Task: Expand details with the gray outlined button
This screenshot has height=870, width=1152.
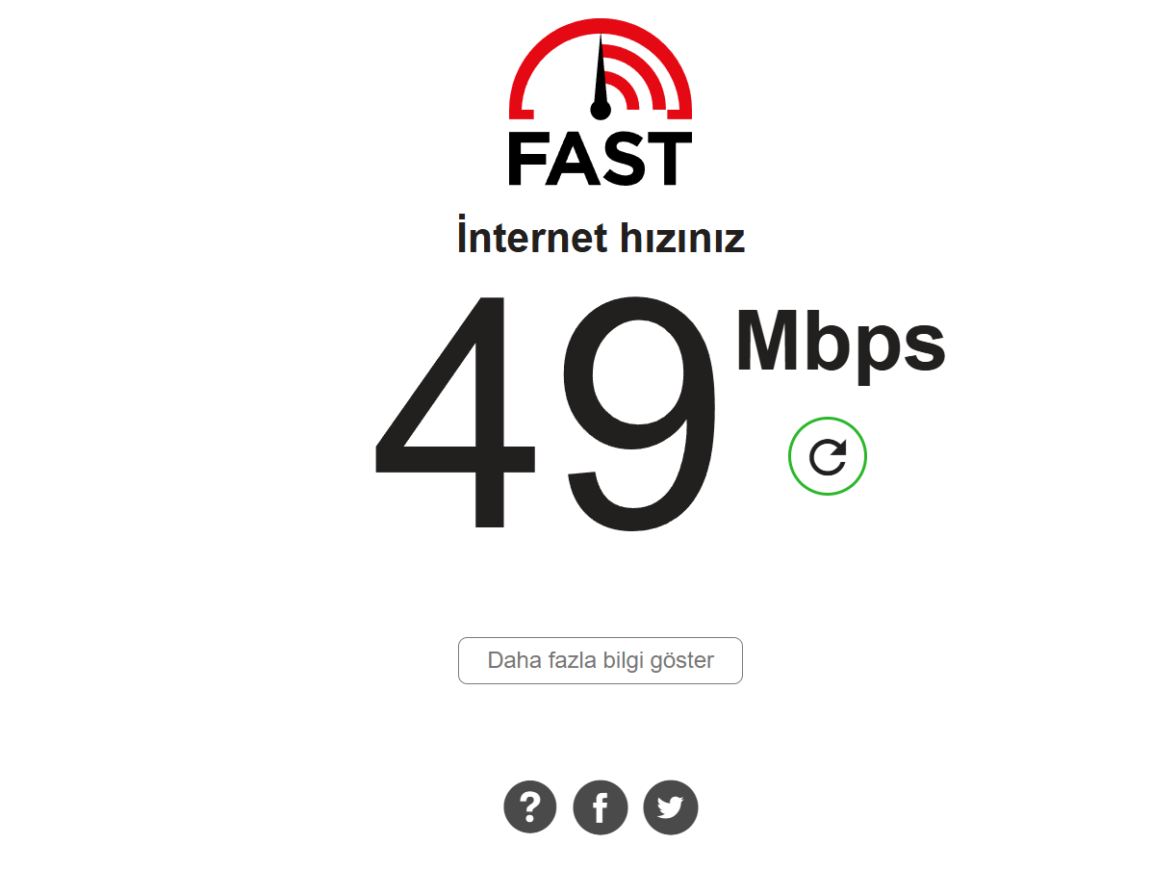Action: 601,660
